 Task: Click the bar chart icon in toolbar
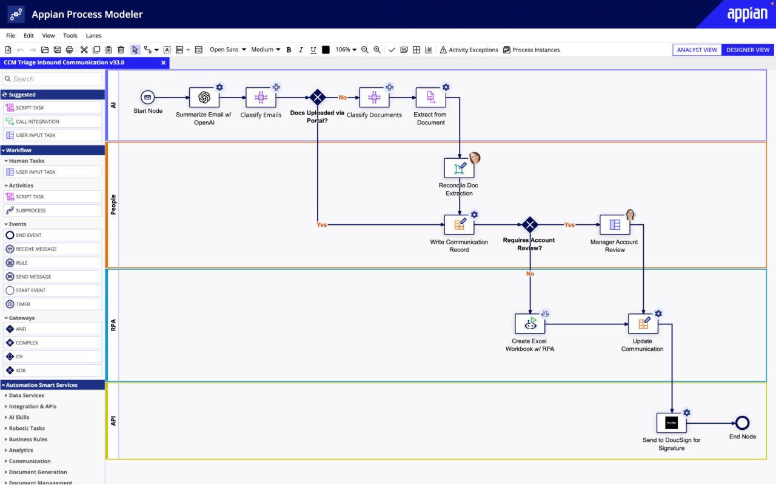[429, 50]
